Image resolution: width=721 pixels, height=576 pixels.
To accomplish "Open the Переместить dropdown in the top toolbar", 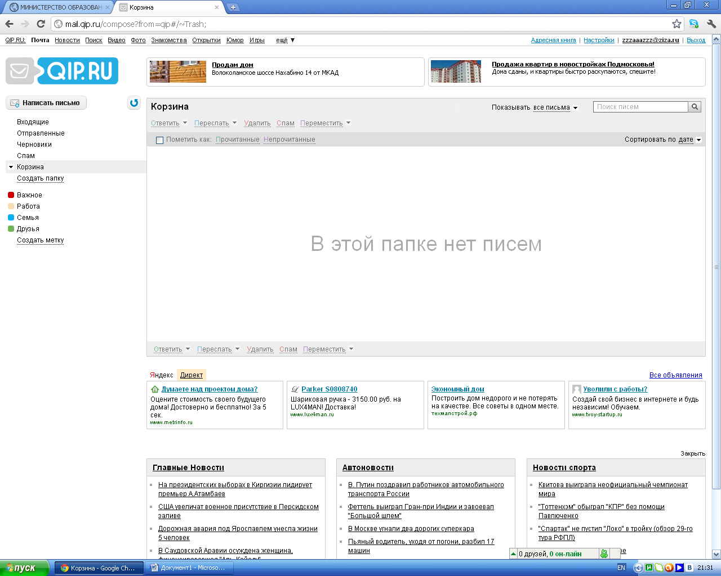I will pyautogui.click(x=348, y=123).
